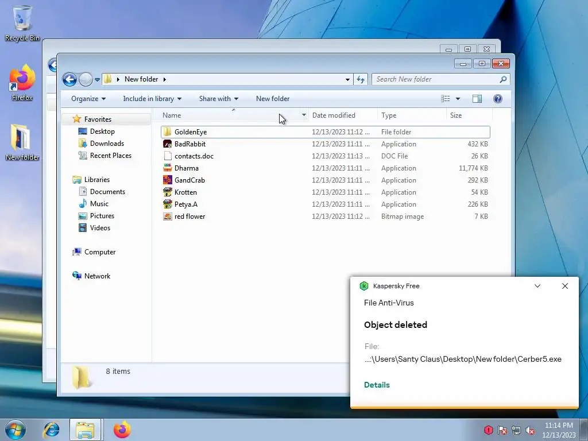Expand the address bar history dropdown

[347, 79]
